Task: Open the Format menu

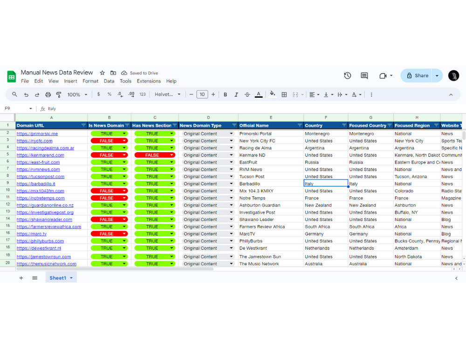Action: click(x=90, y=81)
